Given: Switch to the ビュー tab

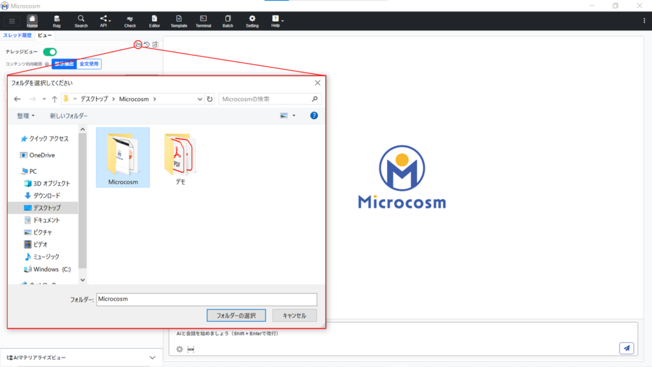Looking at the screenshot, I should pos(45,36).
